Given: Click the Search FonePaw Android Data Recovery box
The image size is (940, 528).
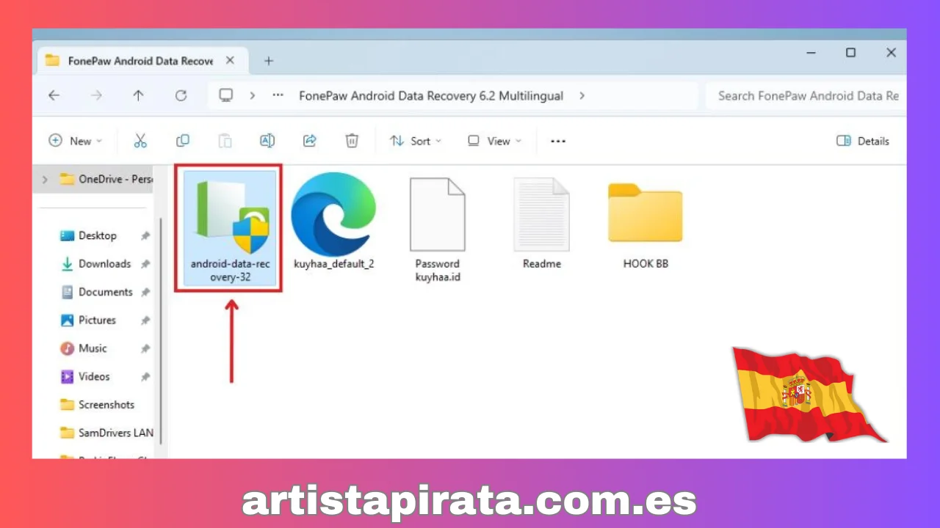Looking at the screenshot, I should click(806, 95).
